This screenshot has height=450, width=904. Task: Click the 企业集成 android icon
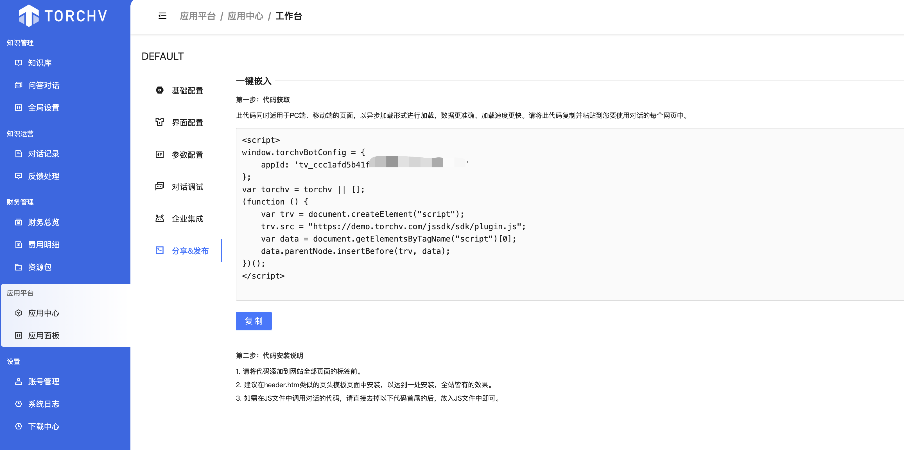[x=160, y=219]
